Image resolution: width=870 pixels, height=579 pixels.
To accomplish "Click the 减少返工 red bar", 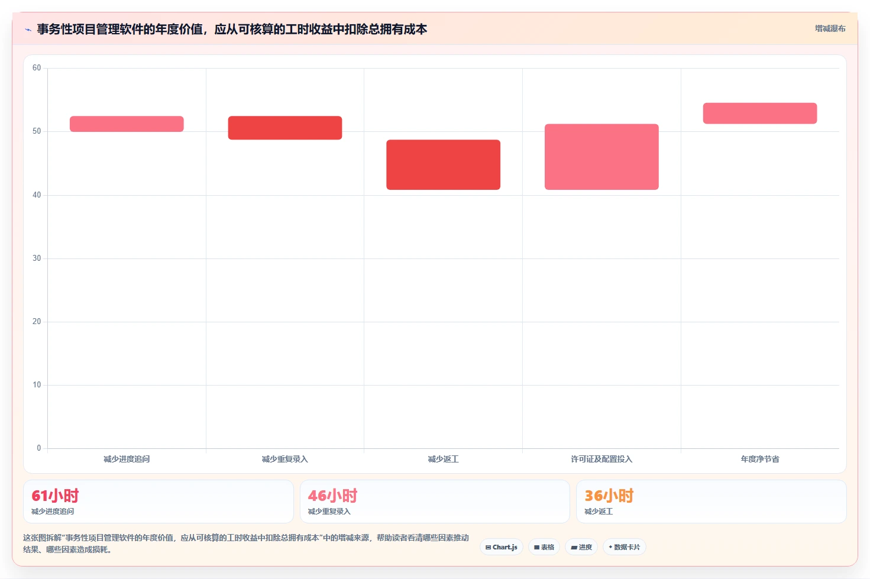I will pos(444,164).
